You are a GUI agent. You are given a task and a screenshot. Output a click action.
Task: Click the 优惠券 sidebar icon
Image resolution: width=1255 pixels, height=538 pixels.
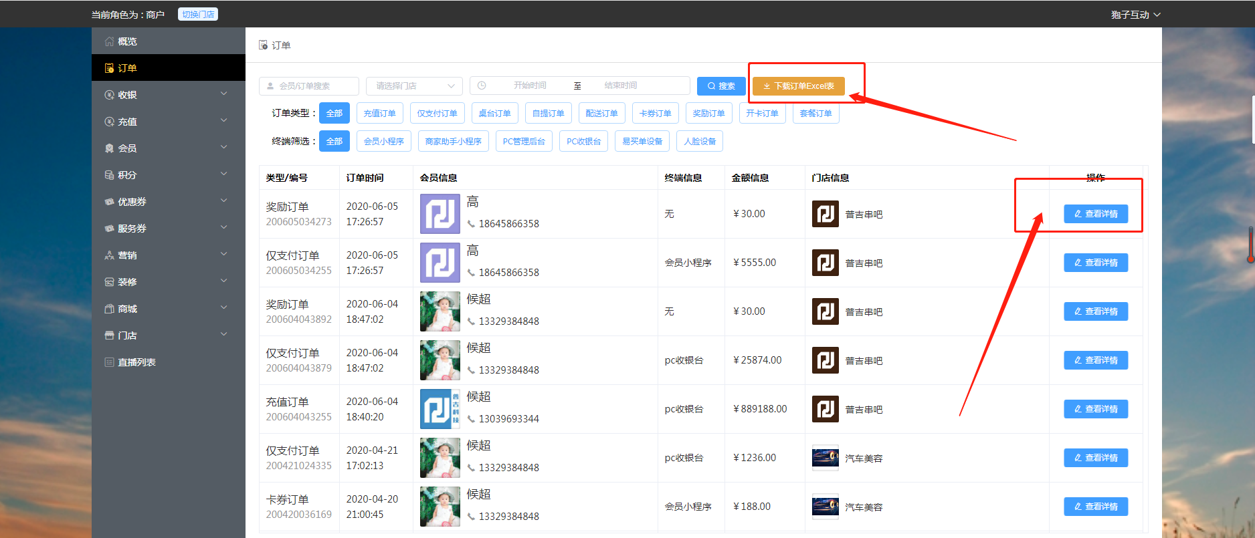(x=109, y=202)
